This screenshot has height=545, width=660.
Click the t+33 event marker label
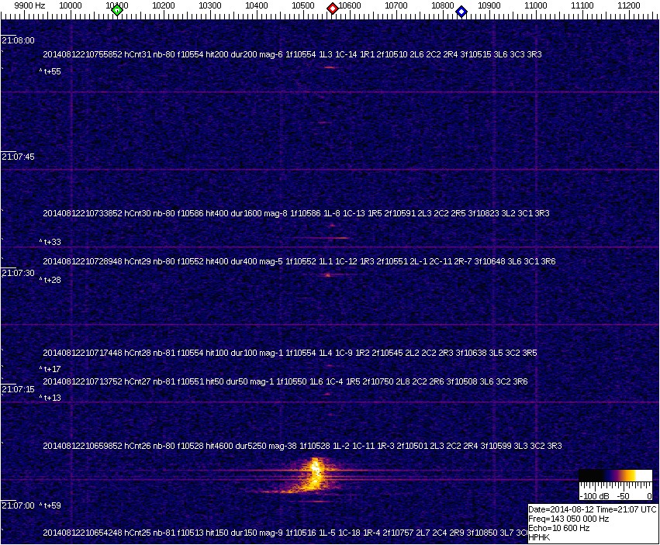coord(50,242)
